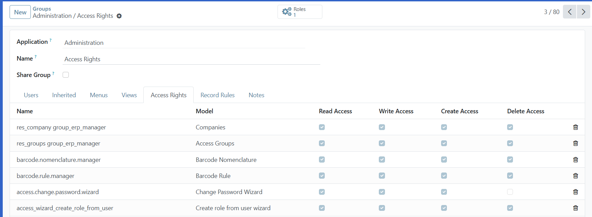Toggle Create Access for Barcode Nomenclature

coord(444,159)
